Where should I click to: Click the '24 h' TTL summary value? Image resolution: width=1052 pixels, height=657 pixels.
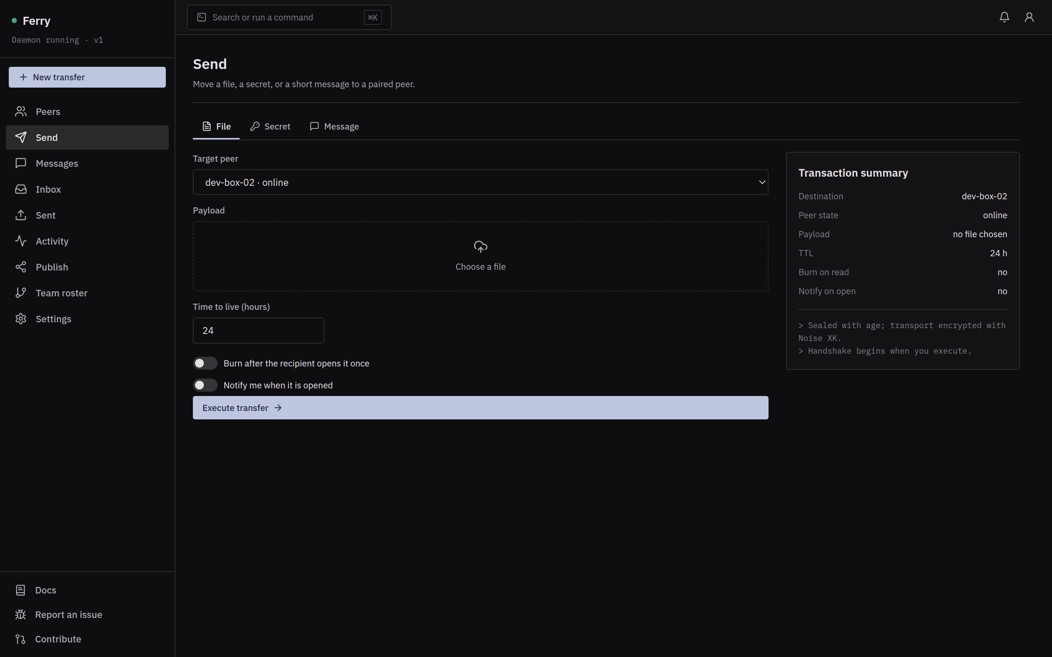(999, 253)
